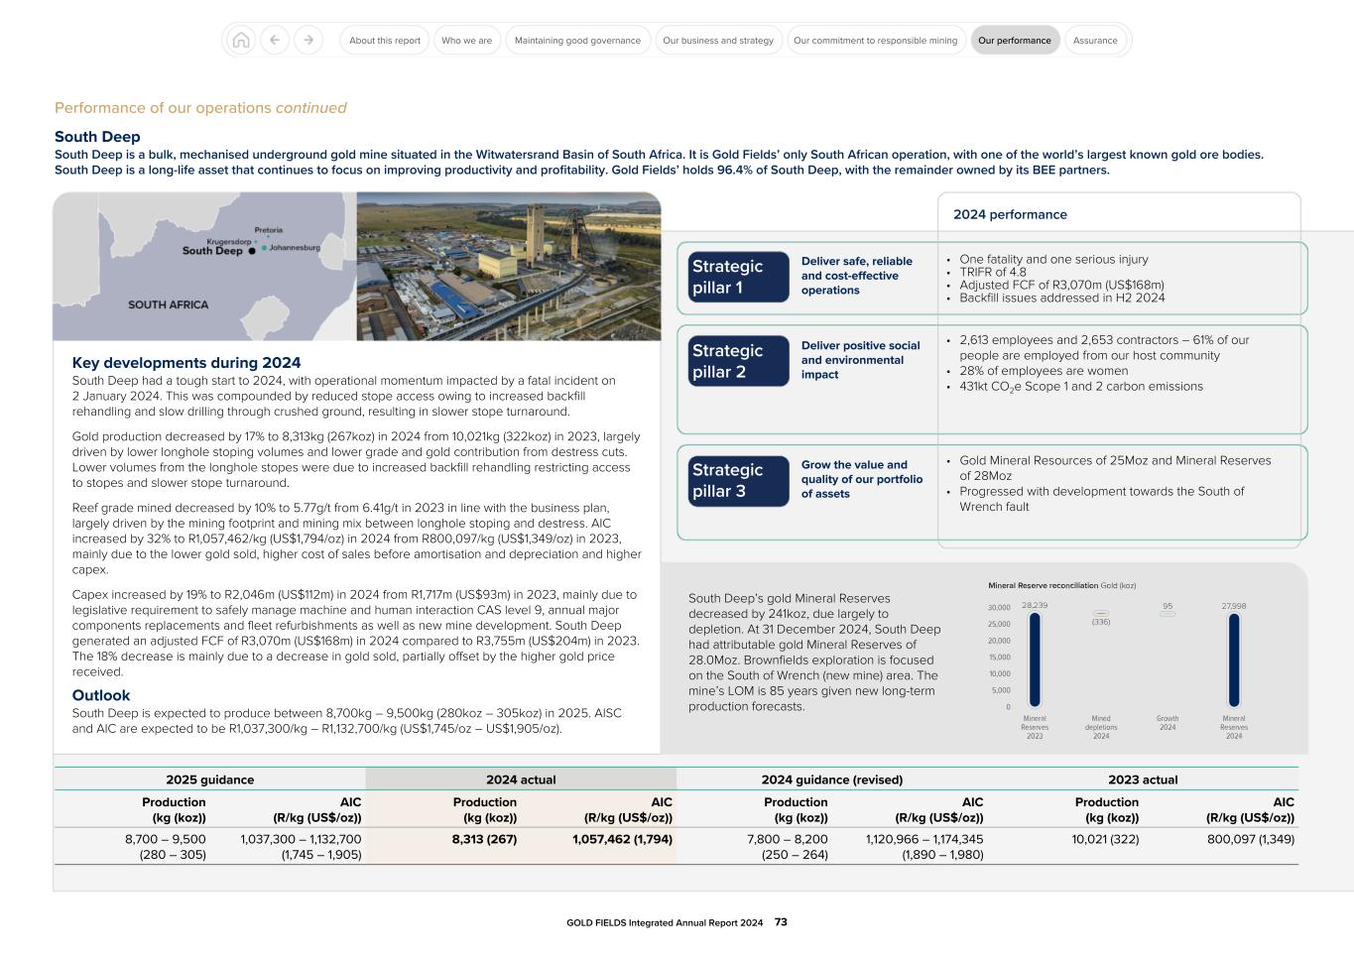This screenshot has width=1354, height=960.
Task: Switch to the 'Who we are' tab
Action: tap(467, 41)
